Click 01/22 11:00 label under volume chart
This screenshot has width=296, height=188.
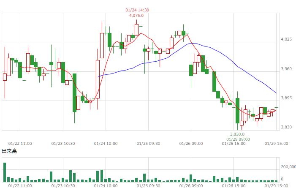[20, 186]
